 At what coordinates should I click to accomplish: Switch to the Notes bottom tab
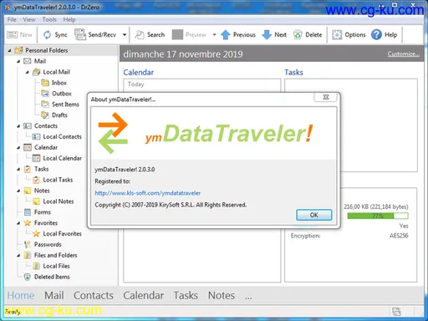(x=222, y=295)
